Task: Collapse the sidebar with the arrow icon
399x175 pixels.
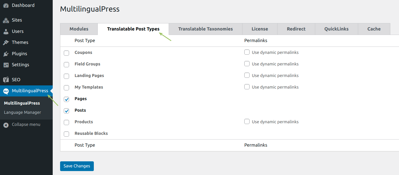Action: (x=6, y=125)
